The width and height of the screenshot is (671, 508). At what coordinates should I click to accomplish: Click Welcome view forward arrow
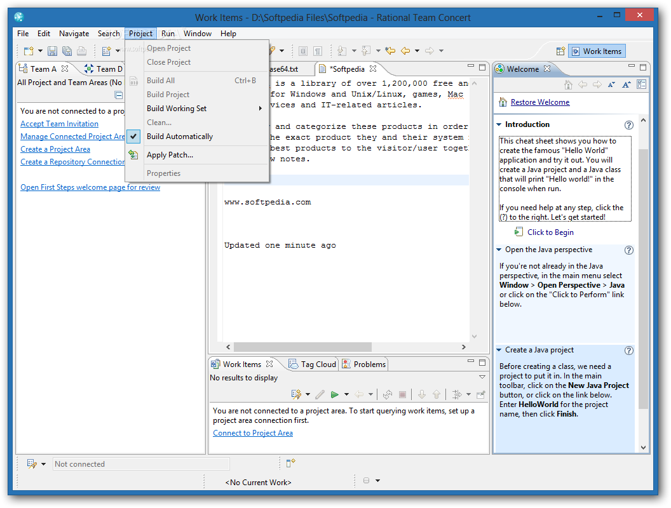coord(597,84)
